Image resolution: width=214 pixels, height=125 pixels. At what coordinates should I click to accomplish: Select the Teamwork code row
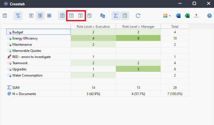(38, 63)
